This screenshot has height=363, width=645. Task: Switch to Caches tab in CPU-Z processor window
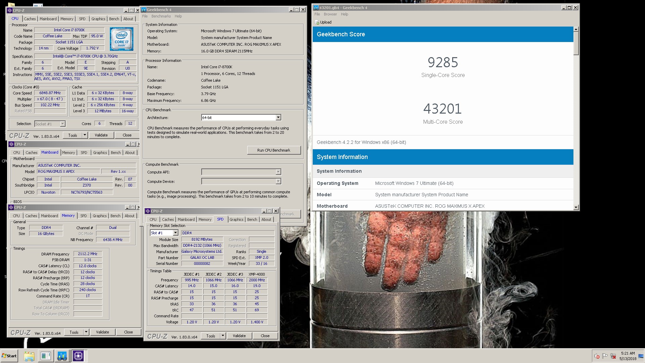coord(30,19)
